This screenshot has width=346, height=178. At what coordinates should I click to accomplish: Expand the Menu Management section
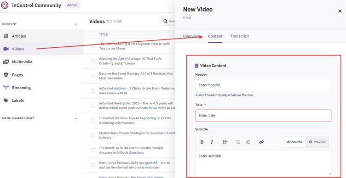coord(75,118)
